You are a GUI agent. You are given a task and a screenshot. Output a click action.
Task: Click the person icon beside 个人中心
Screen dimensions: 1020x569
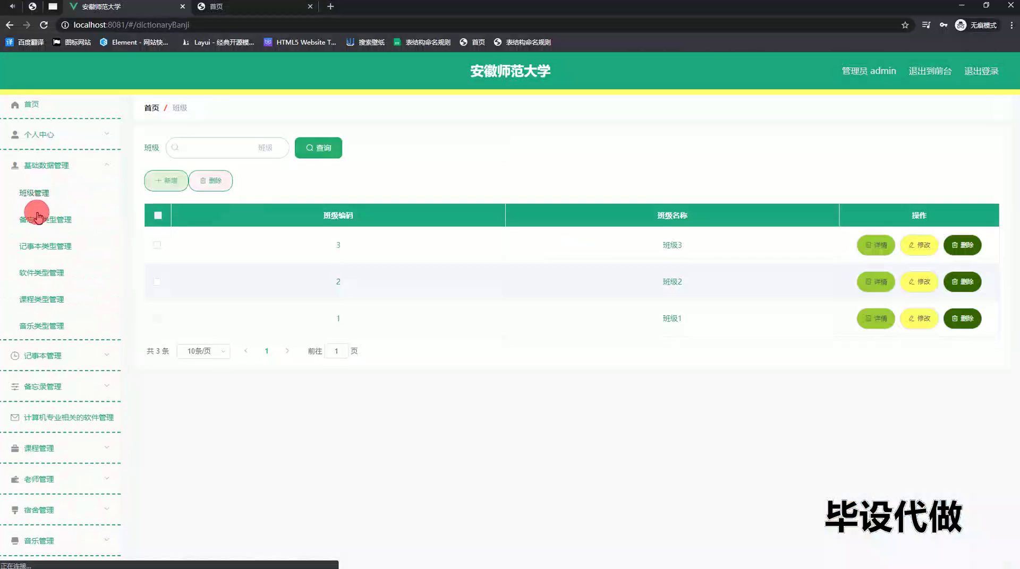(x=15, y=135)
